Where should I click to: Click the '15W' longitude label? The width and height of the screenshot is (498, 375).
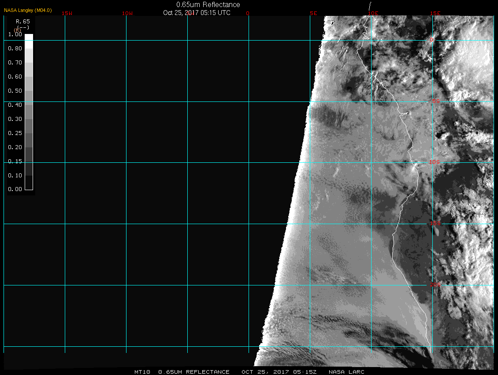(x=67, y=13)
